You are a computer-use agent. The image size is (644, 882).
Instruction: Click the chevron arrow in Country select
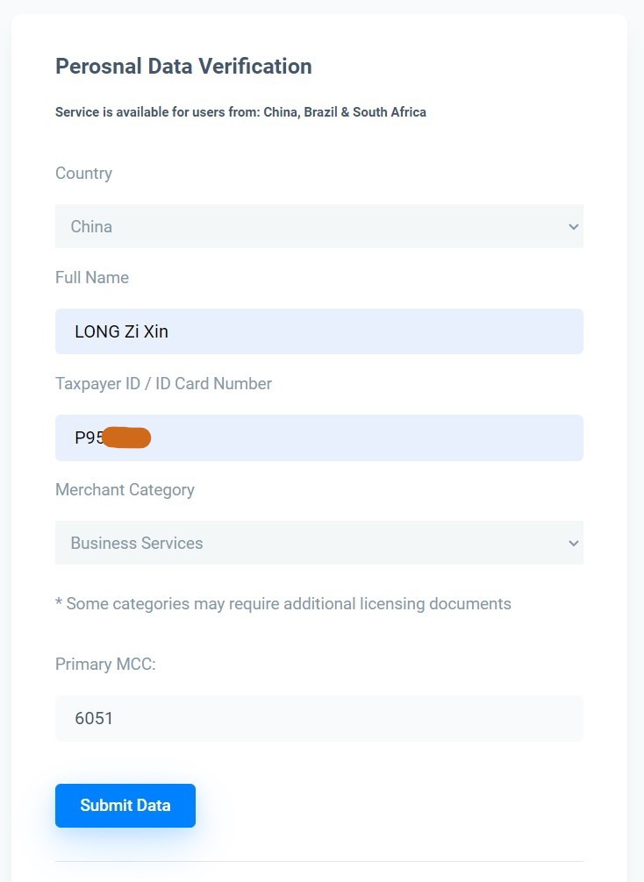click(x=574, y=227)
